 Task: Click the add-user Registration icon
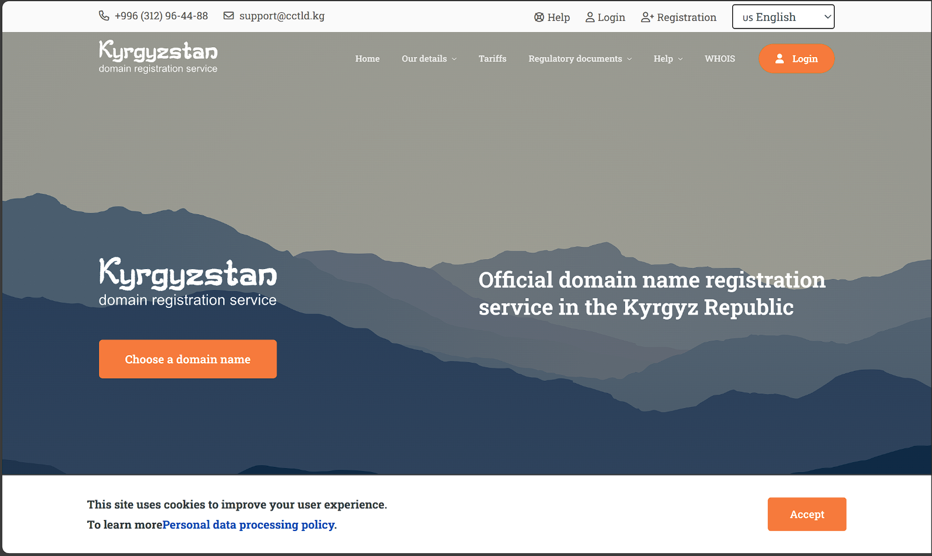tap(647, 17)
